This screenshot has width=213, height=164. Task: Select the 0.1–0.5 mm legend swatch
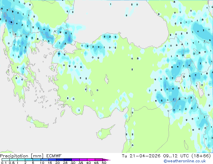[x=6, y=160]
